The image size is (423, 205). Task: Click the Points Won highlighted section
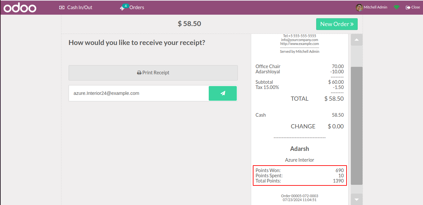300,176
